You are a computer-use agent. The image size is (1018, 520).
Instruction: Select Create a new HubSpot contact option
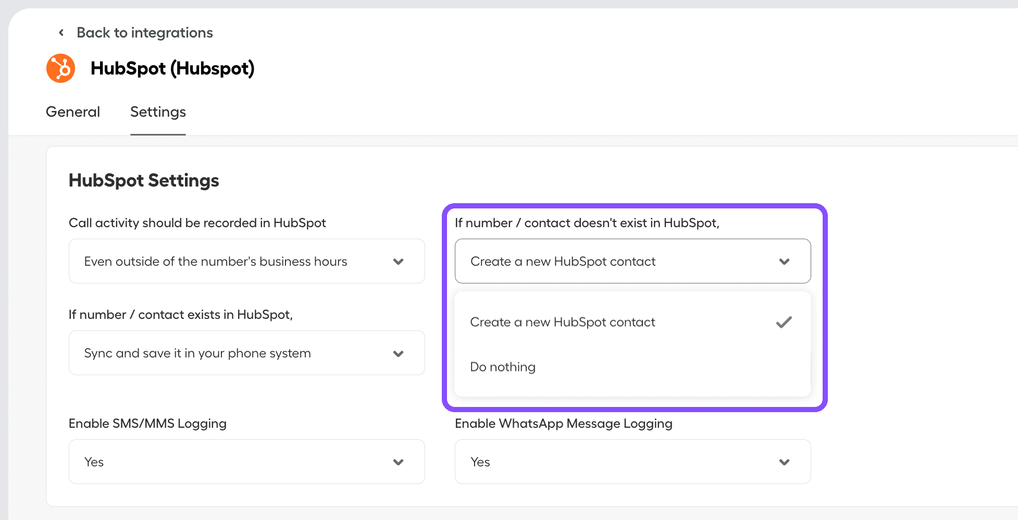563,322
